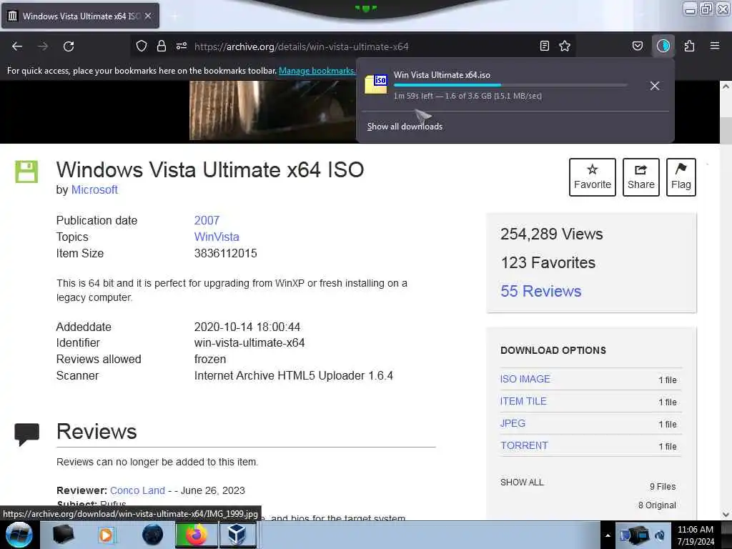The height and width of the screenshot is (549, 732).
Task: Open the site permissions icon in address bar
Action: coord(182,46)
